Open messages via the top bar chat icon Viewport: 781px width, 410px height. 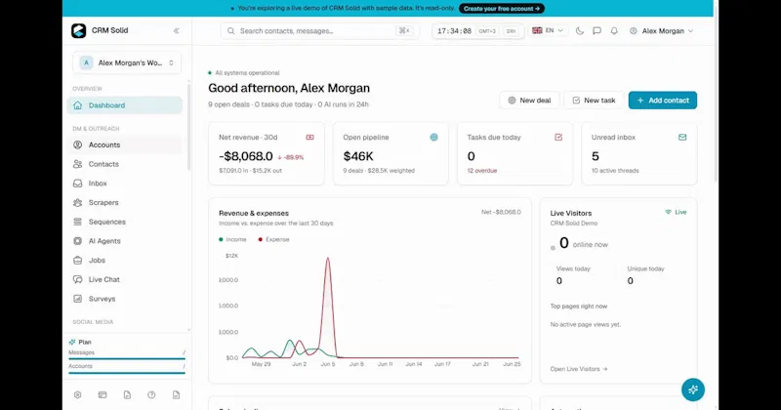point(596,31)
